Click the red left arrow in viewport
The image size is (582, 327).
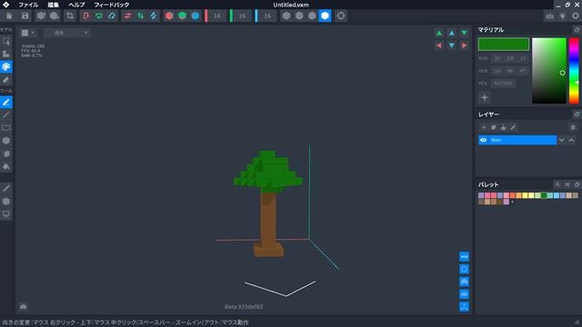point(439,45)
